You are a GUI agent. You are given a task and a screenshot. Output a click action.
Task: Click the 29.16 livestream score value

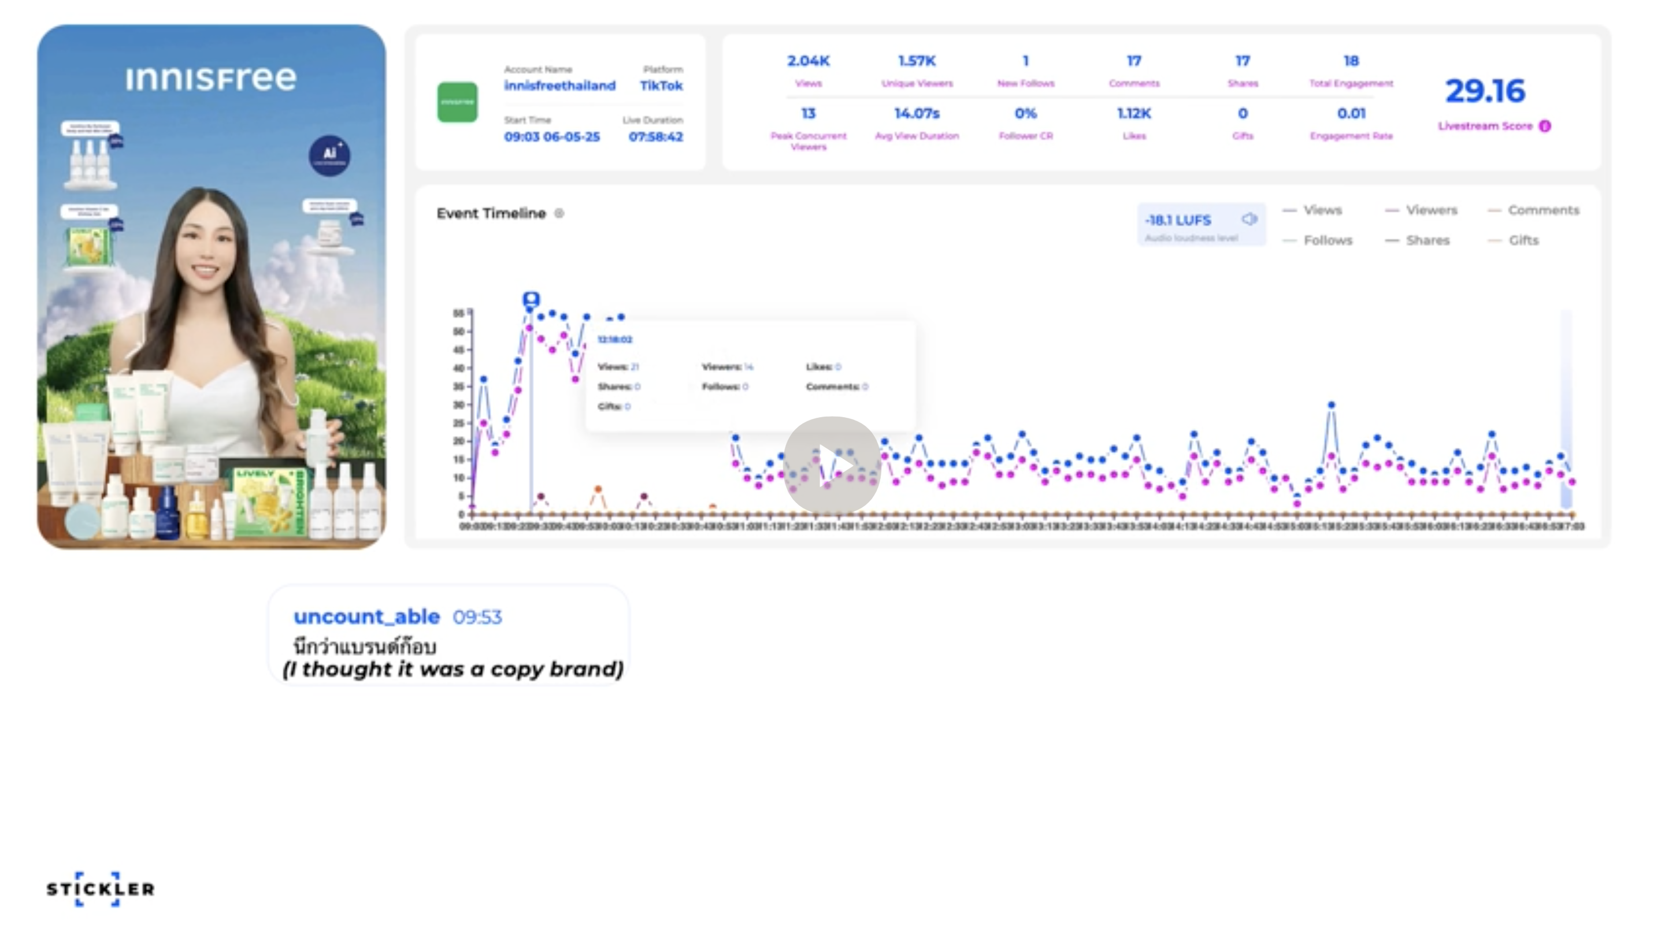click(x=1485, y=91)
